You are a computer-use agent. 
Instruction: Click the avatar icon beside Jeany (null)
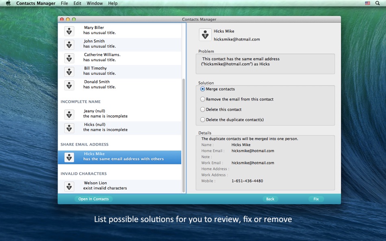(69, 114)
